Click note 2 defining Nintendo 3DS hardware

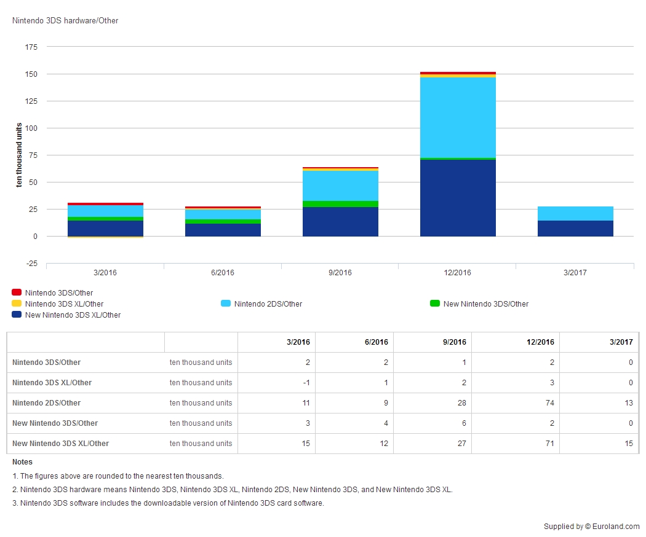[x=233, y=490]
